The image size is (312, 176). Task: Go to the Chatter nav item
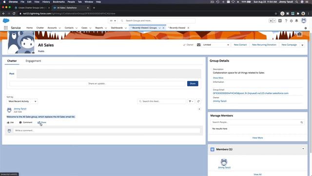[x=40, y=28]
